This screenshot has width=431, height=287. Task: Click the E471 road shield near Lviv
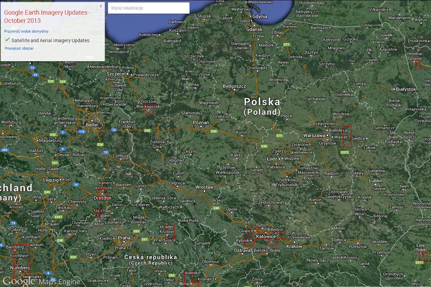(420, 263)
